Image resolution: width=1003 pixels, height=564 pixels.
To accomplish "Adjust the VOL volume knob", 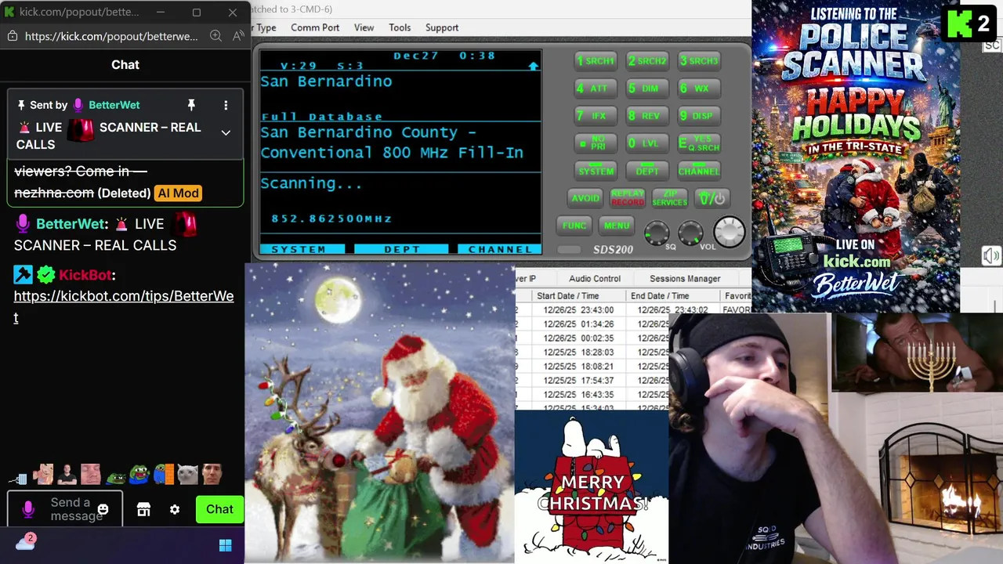I will click(x=690, y=233).
